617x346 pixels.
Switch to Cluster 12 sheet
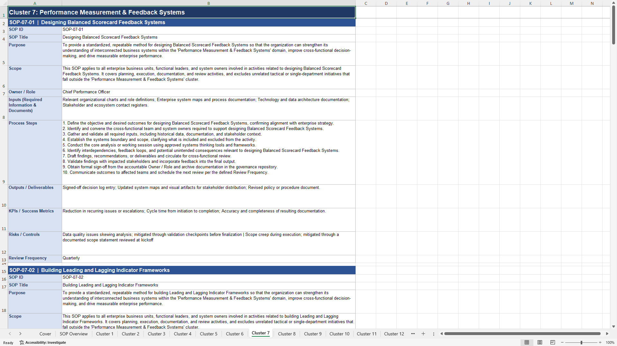tap(394, 334)
